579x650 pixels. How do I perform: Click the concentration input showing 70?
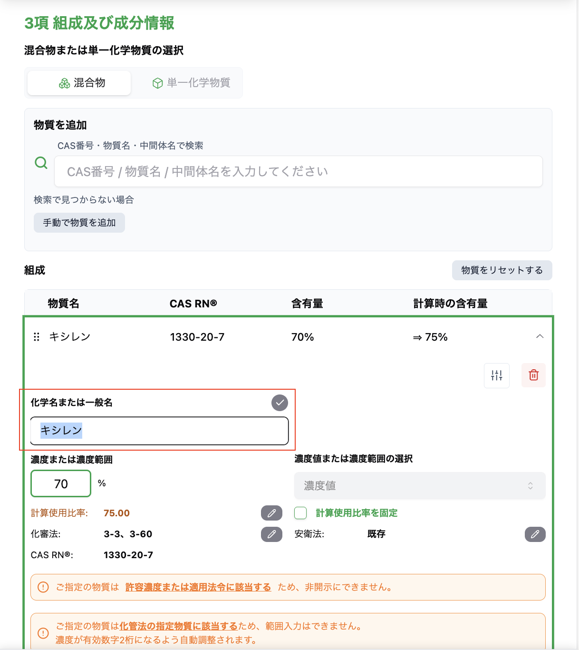[60, 483]
